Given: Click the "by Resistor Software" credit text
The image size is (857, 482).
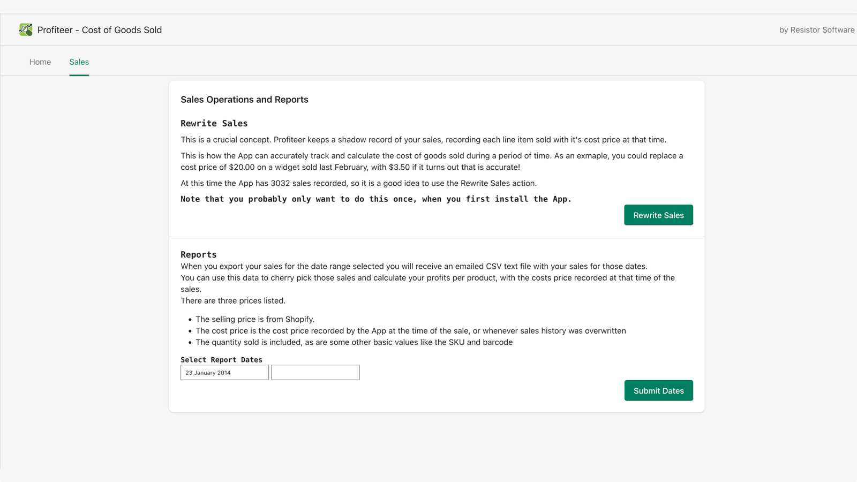Looking at the screenshot, I should point(816,30).
